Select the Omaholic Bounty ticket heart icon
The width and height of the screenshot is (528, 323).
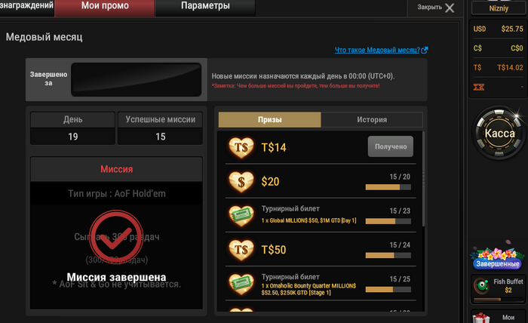pyautogui.click(x=241, y=284)
